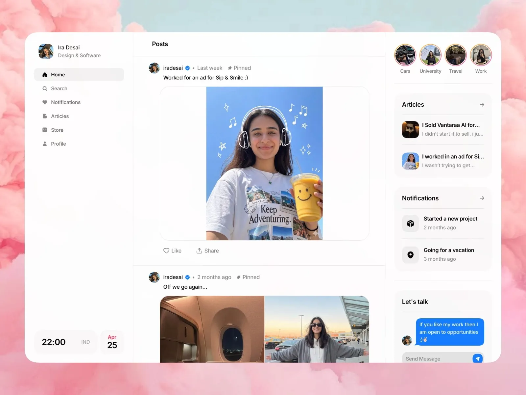
Task: Click the pin icon beside 2 months ago
Action: click(x=239, y=277)
